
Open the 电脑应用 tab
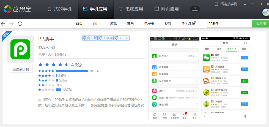coord(131,9)
